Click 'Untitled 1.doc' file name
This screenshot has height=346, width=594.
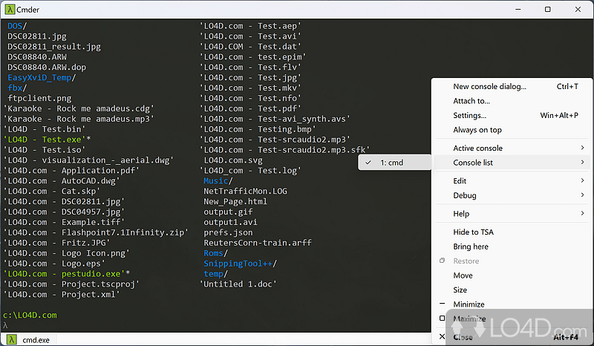[238, 284]
